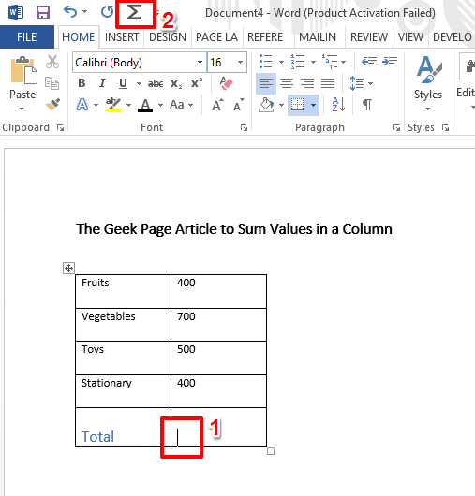Open Font dialog launcher
Screen dimensions: 475x496
(244, 128)
